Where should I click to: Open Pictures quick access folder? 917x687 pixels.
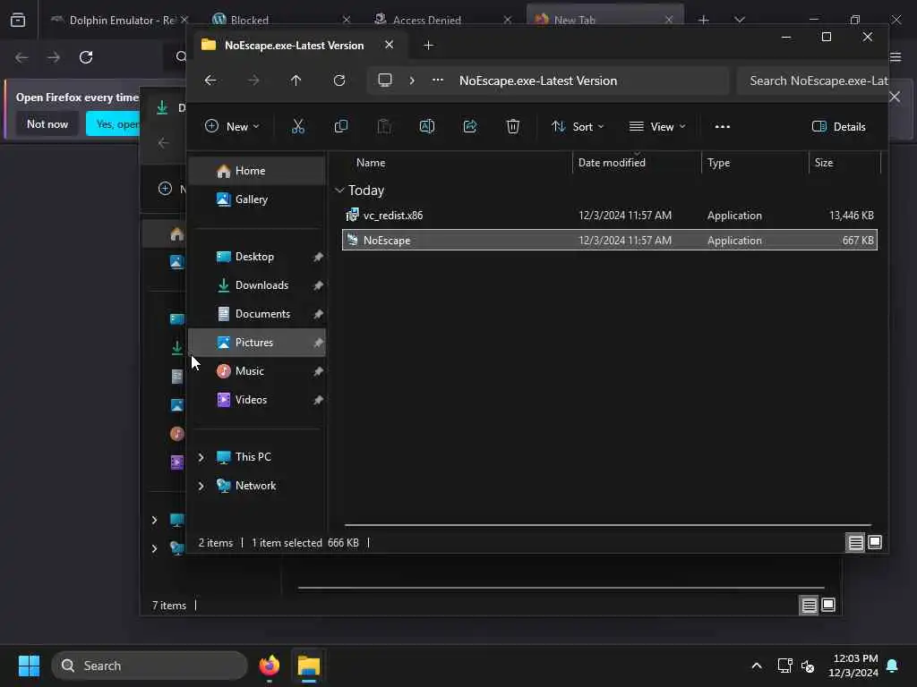pos(257,343)
